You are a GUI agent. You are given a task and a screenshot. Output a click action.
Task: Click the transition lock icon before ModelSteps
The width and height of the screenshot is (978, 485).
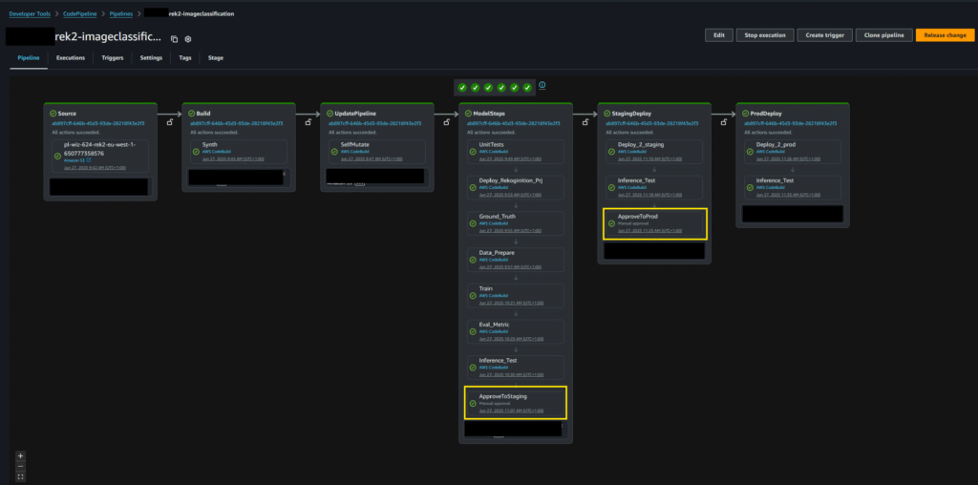coord(446,122)
